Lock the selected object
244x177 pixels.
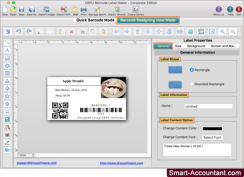(x=103, y=32)
